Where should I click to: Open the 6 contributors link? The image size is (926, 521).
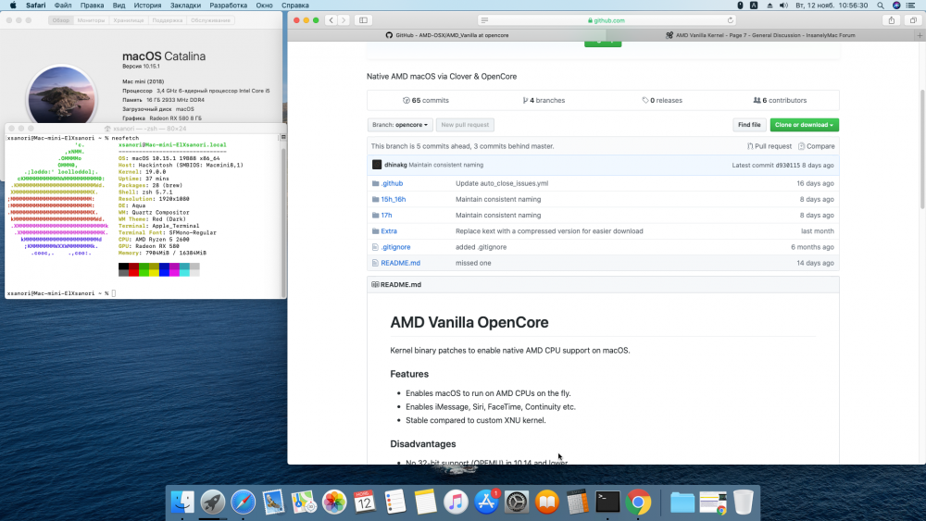(x=780, y=100)
